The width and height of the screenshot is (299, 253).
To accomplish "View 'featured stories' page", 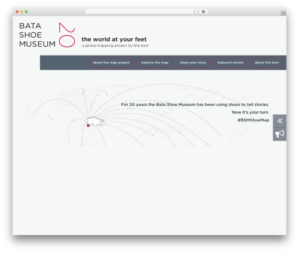I will click(230, 63).
